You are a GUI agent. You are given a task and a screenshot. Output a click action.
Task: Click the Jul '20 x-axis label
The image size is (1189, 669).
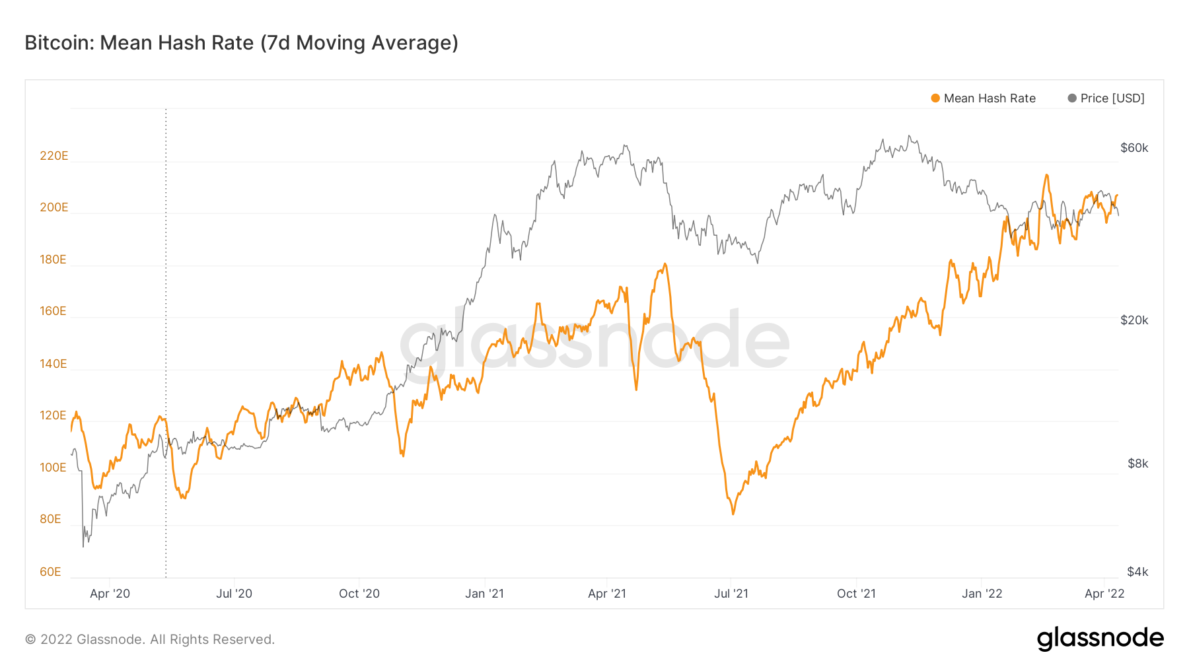234,593
